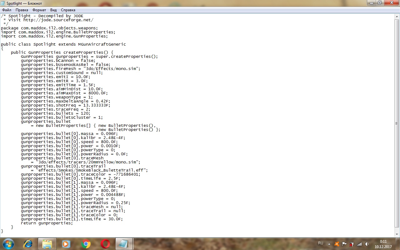This screenshot has height=250, width=400.
Task: Launch Internet Explorer from the taskbar
Action: [x=28, y=244]
